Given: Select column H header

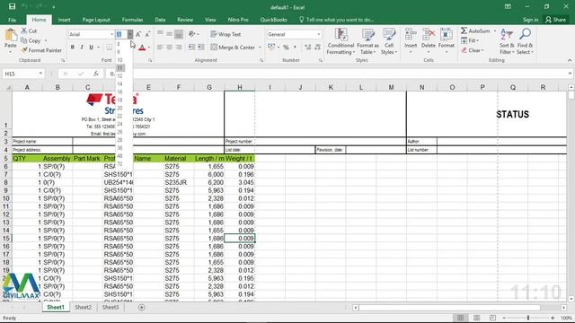Looking at the screenshot, I should (x=240, y=87).
